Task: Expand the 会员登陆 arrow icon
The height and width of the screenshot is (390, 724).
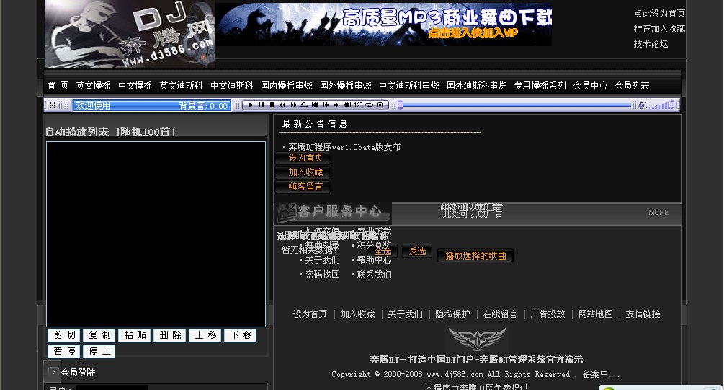Action: (x=53, y=372)
